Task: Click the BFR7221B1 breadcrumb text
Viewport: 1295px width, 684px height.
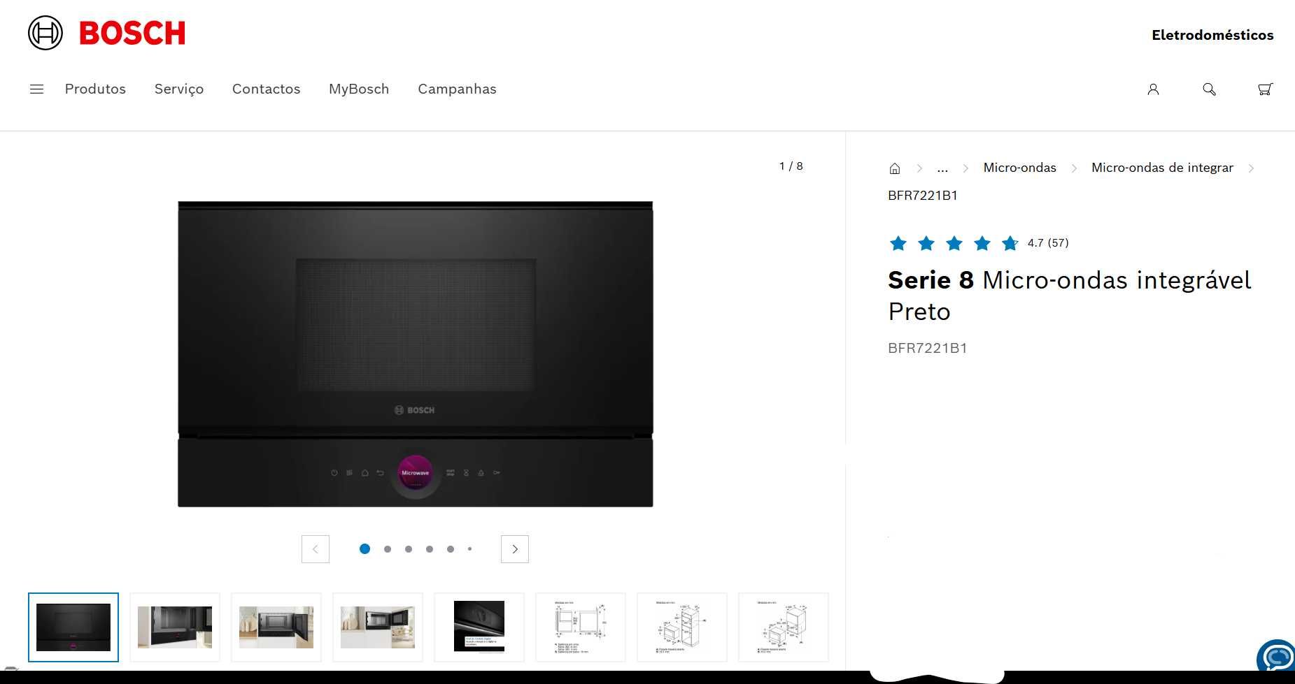Action: click(923, 196)
